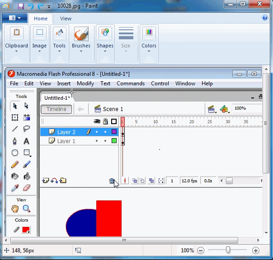Pick the Oval tool in Flash
Image resolution: width=273 pixels, height=260 pixels.
click(15, 153)
